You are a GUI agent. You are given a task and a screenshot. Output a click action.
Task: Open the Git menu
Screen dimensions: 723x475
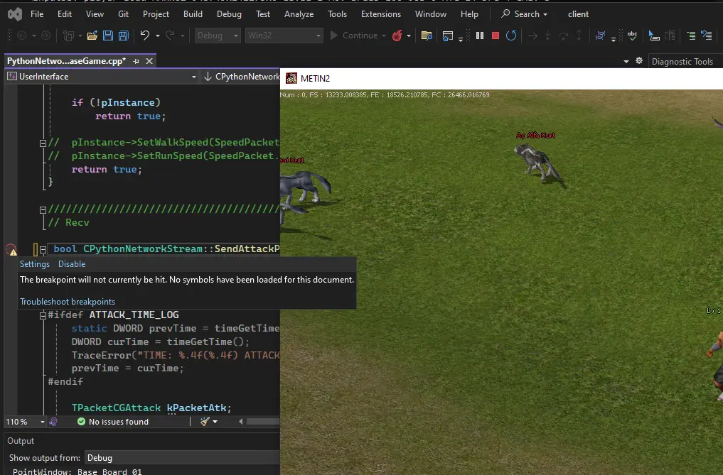pyautogui.click(x=123, y=14)
